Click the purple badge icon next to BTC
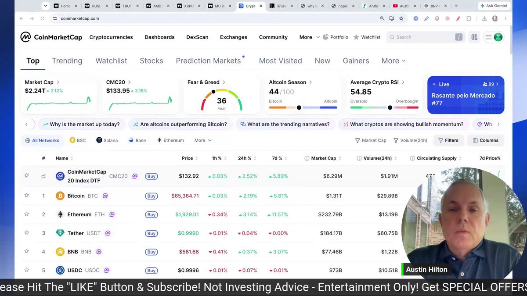 (105, 196)
